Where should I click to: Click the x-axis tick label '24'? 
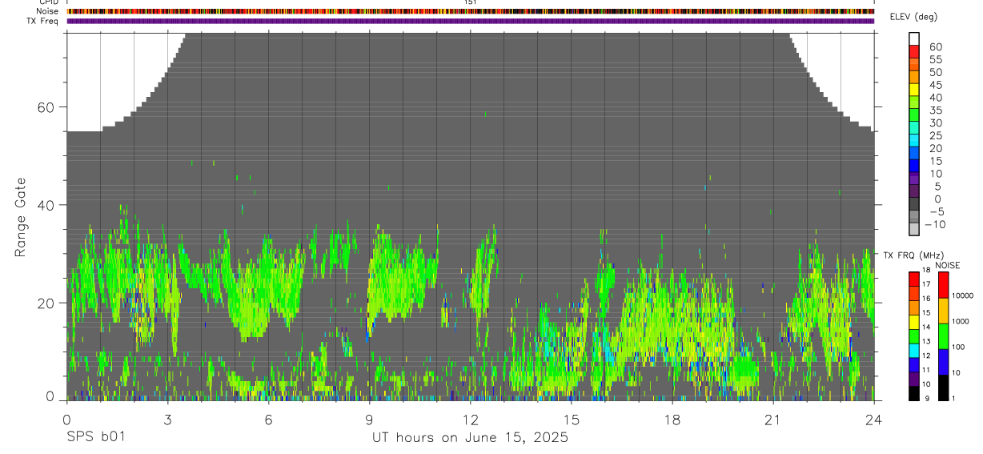873,420
